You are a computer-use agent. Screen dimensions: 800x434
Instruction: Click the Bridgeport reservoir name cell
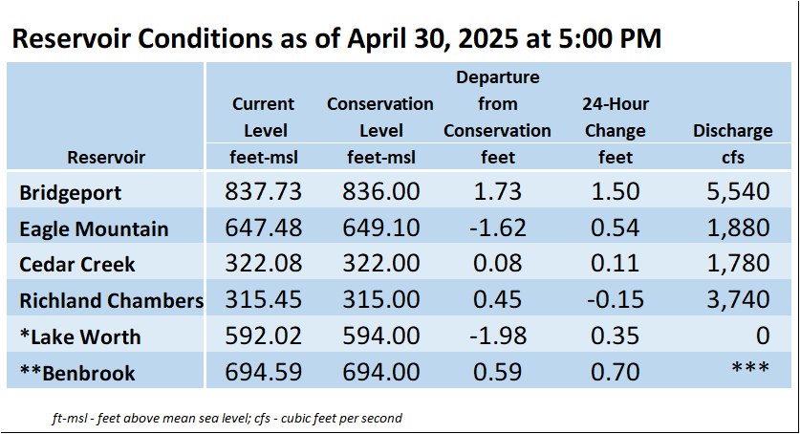point(70,193)
